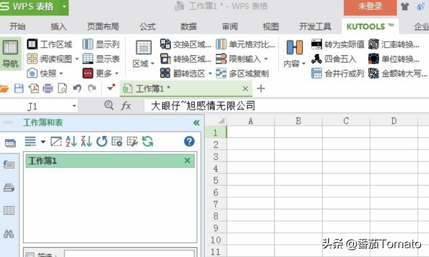Viewport: 429px width, 257px height.
Task: Click 金额转大写 amount to uppercase
Action: coord(397,73)
